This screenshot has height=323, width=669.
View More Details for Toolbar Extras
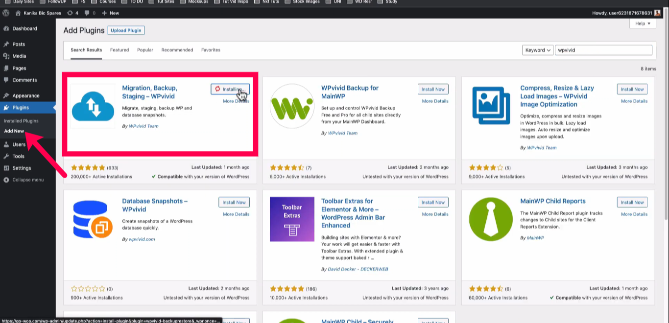[435, 214]
